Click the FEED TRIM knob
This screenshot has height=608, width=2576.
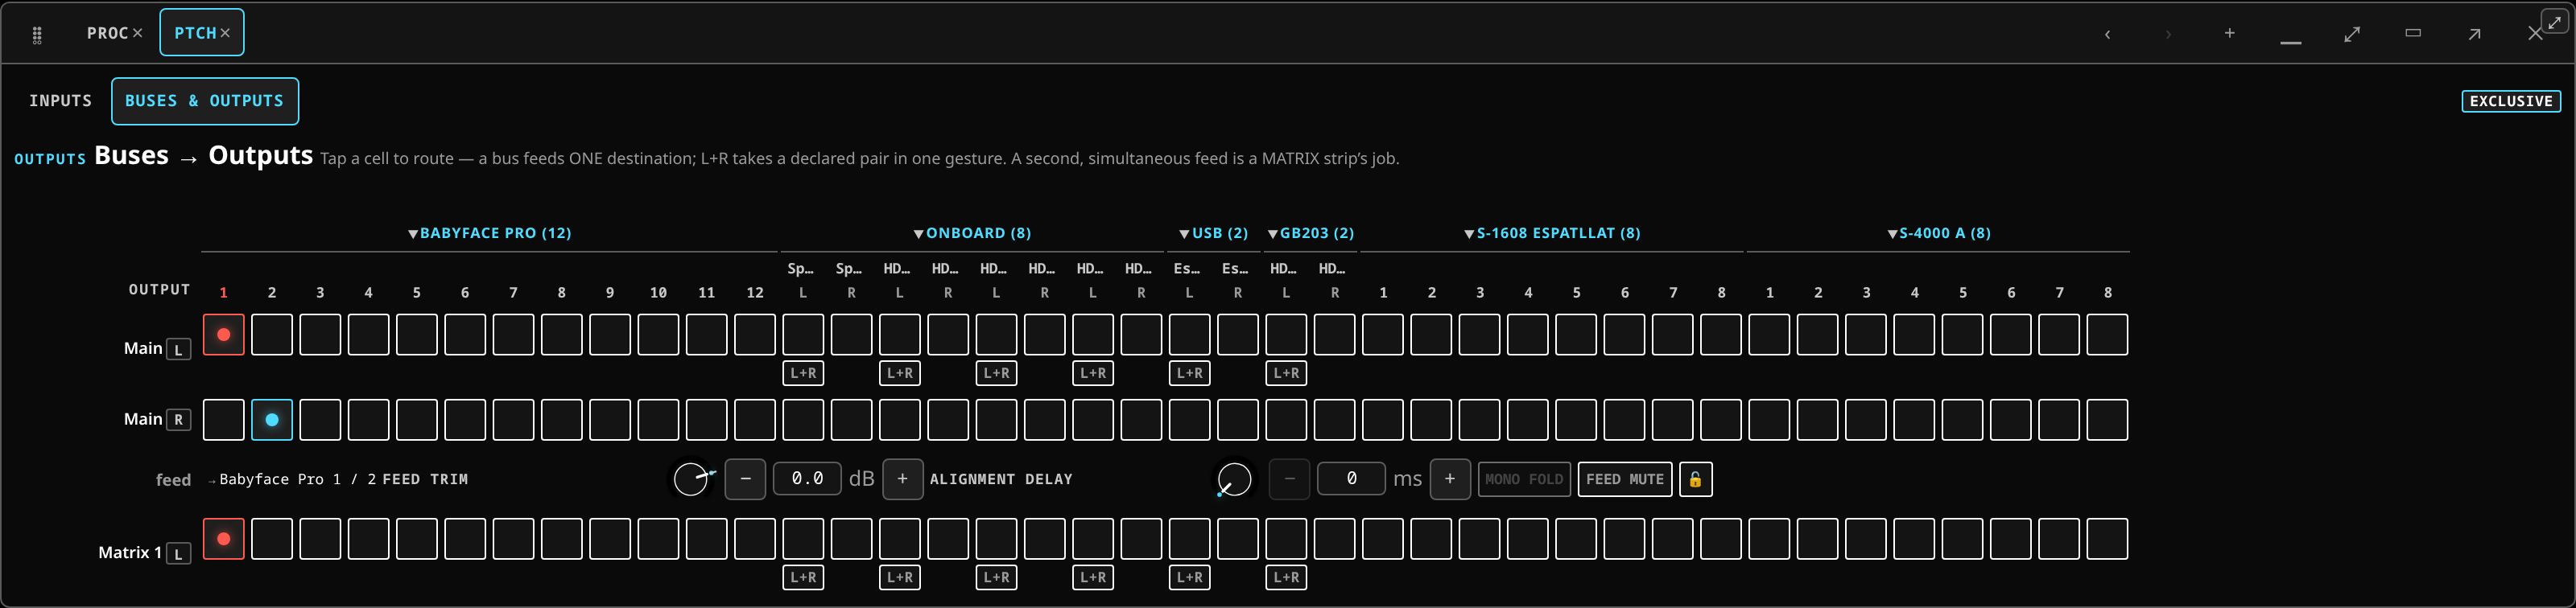[x=692, y=479]
